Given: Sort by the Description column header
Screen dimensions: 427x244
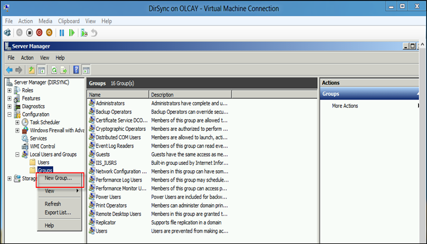Looking at the screenshot, I should point(190,95).
